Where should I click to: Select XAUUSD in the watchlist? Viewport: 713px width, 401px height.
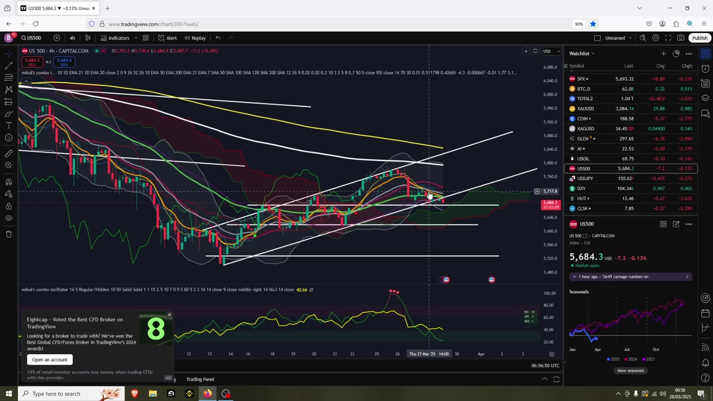[x=631, y=109]
